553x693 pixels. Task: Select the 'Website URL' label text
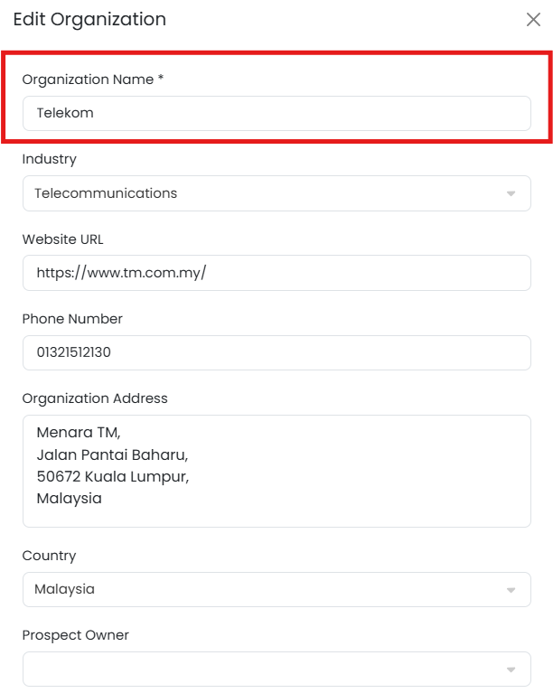(63, 239)
